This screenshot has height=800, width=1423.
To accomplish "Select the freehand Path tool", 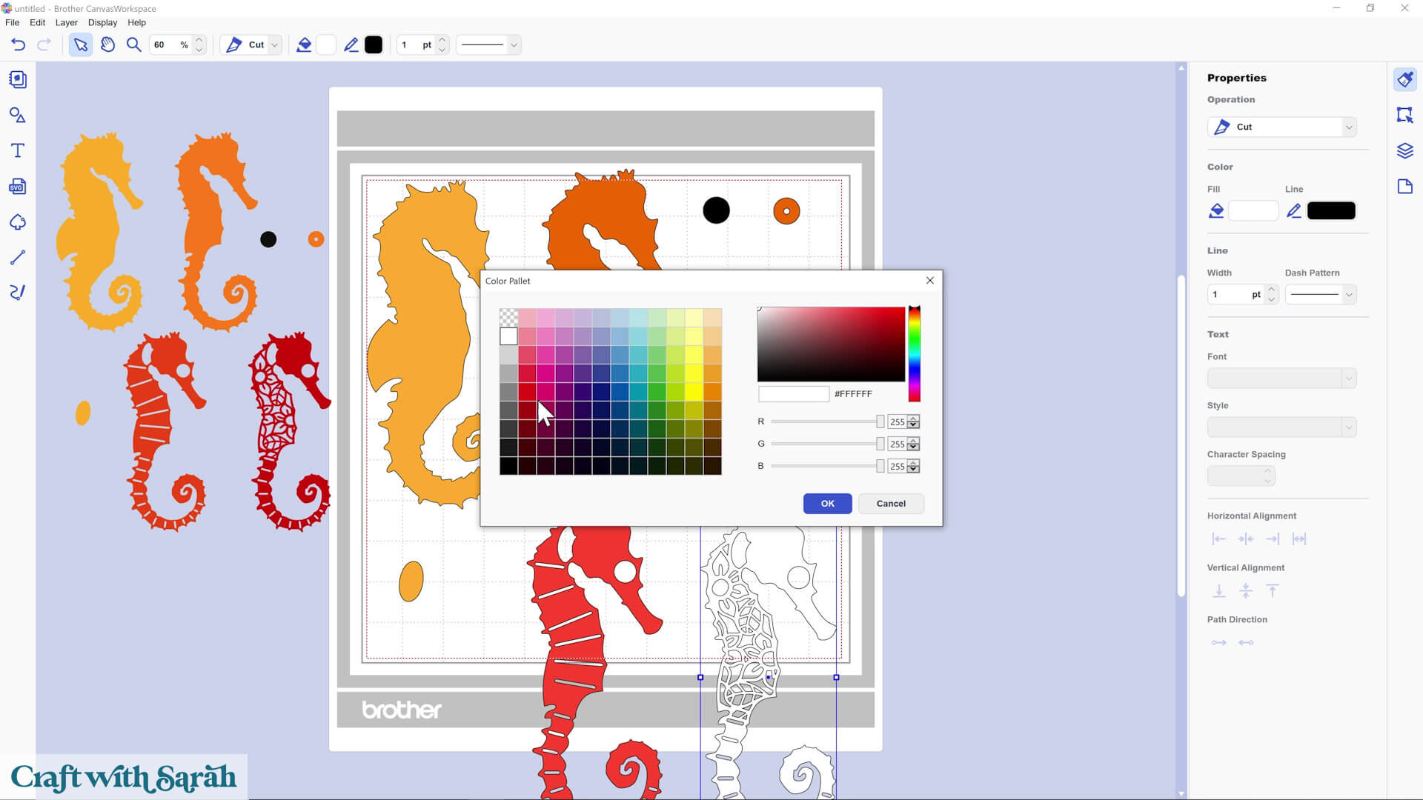I will 18,292.
